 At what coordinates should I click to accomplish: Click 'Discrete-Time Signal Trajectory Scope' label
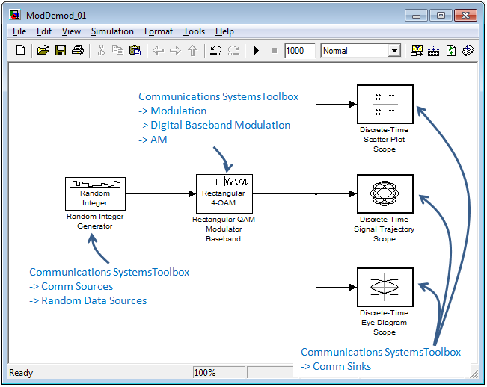[x=385, y=229]
